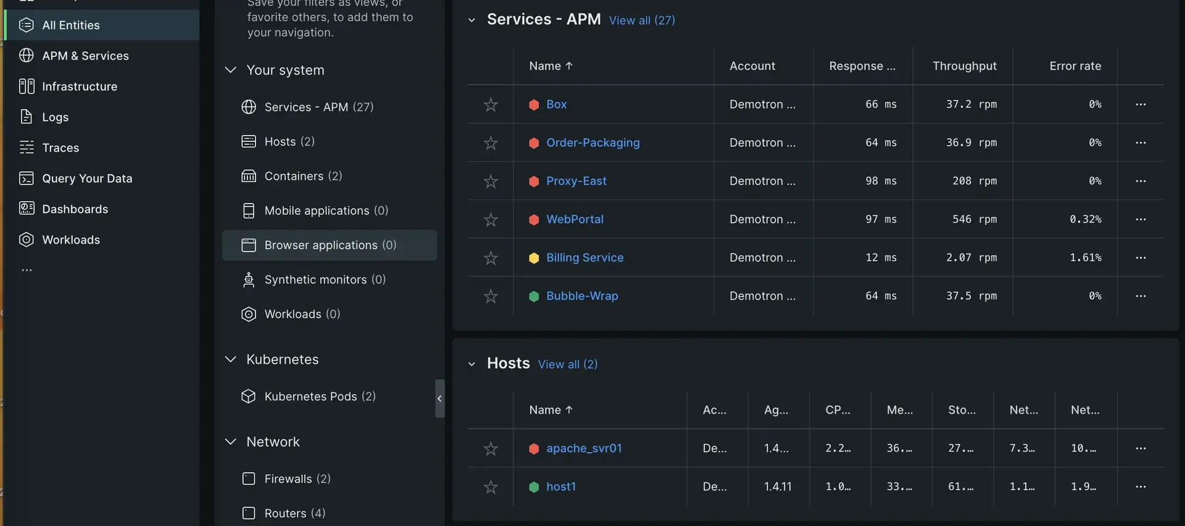Open the WebPortal service link
Viewport: 1185px width, 526px height.
[x=575, y=219]
